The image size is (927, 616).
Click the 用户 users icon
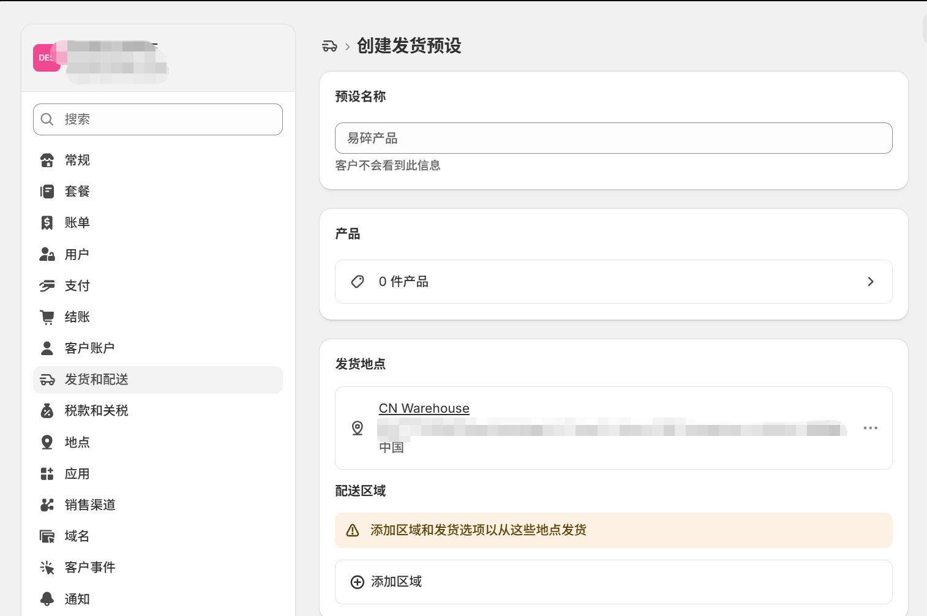click(47, 254)
